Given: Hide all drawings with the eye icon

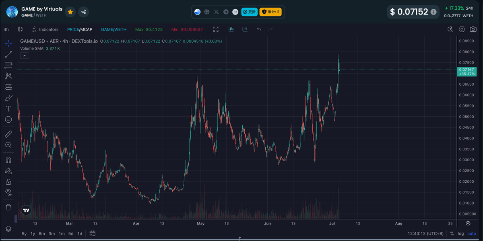Looking at the screenshot, I should point(8,192).
